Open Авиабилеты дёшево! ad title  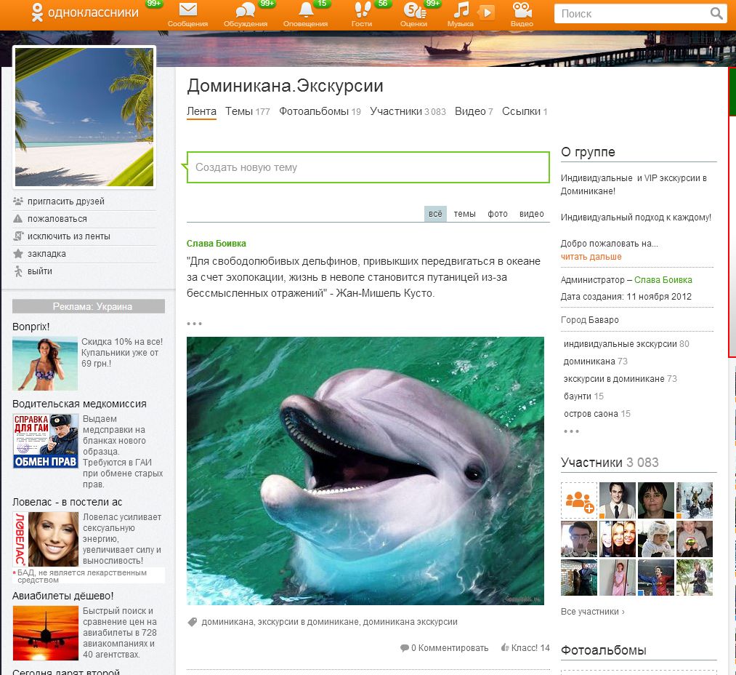point(63,596)
